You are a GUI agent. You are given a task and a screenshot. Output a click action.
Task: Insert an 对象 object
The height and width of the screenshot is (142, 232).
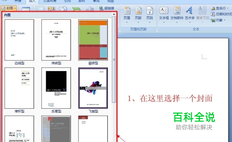pos(218,20)
